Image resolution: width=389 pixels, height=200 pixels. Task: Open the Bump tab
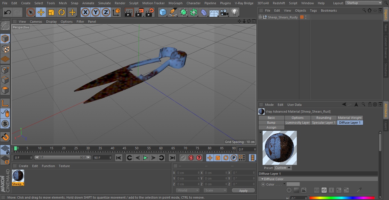pos(271,123)
